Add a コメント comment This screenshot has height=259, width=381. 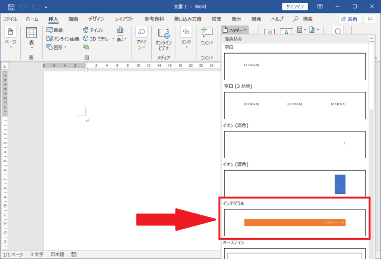[x=207, y=36]
